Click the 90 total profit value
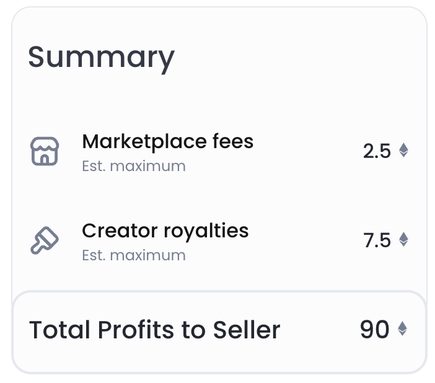This screenshot has width=435, height=383. 374,330
